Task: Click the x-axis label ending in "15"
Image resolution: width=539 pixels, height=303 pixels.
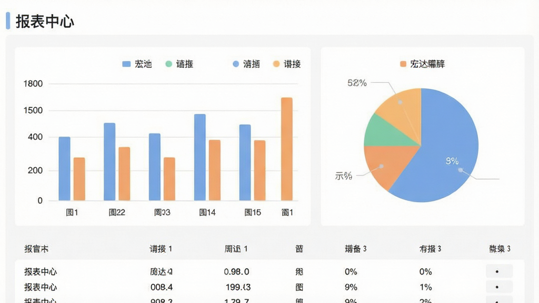Action: pos(253,213)
